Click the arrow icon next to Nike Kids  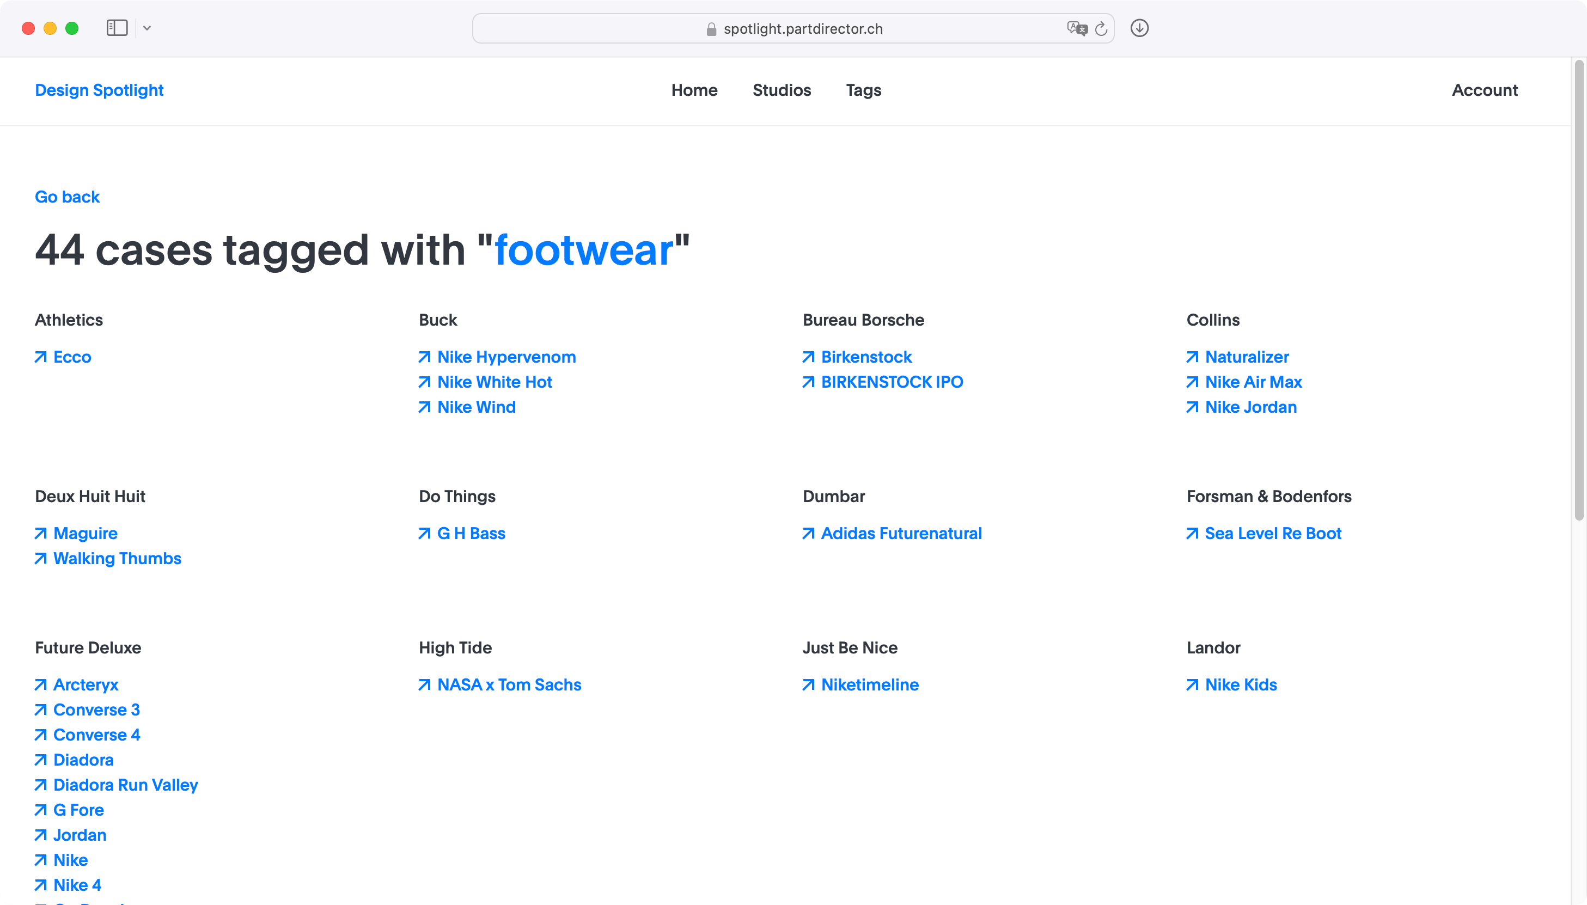point(1192,684)
